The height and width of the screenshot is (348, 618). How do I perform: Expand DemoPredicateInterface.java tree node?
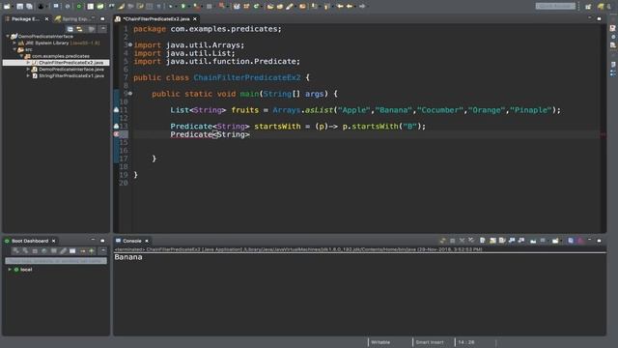(x=28, y=70)
